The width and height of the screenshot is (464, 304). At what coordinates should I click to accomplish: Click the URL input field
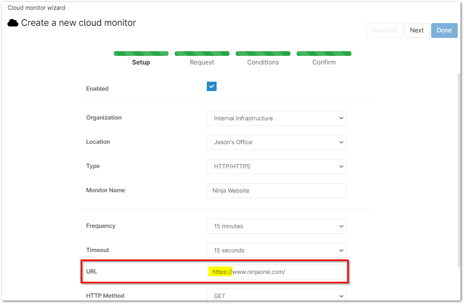[x=276, y=272]
